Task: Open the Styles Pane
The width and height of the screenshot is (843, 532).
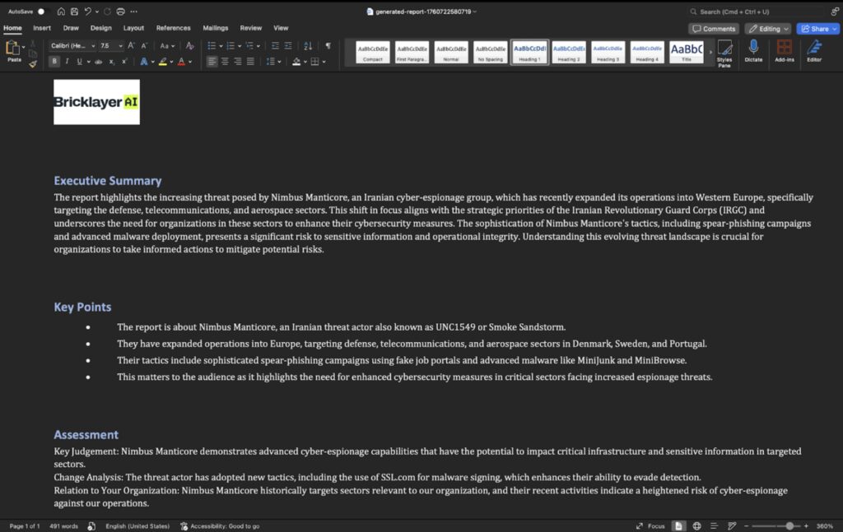Action: click(724, 52)
